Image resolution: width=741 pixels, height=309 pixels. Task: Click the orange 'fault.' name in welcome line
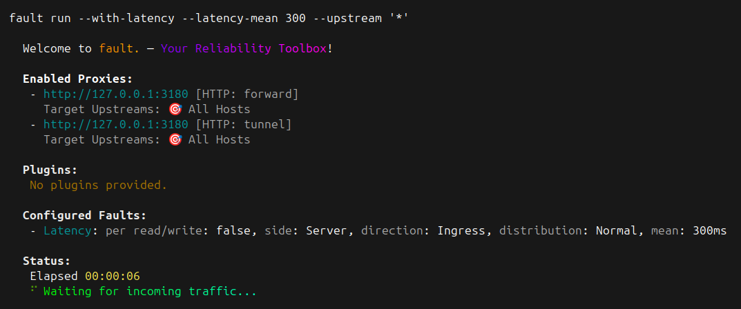point(119,48)
